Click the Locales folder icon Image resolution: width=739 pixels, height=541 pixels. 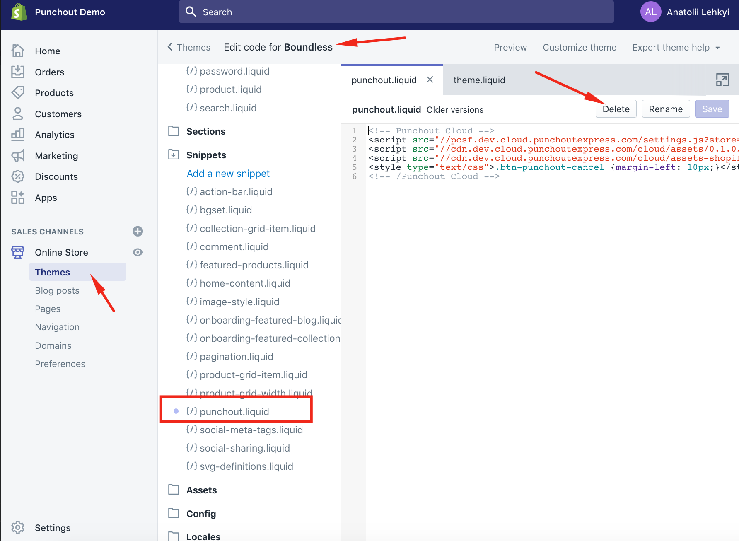174,536
